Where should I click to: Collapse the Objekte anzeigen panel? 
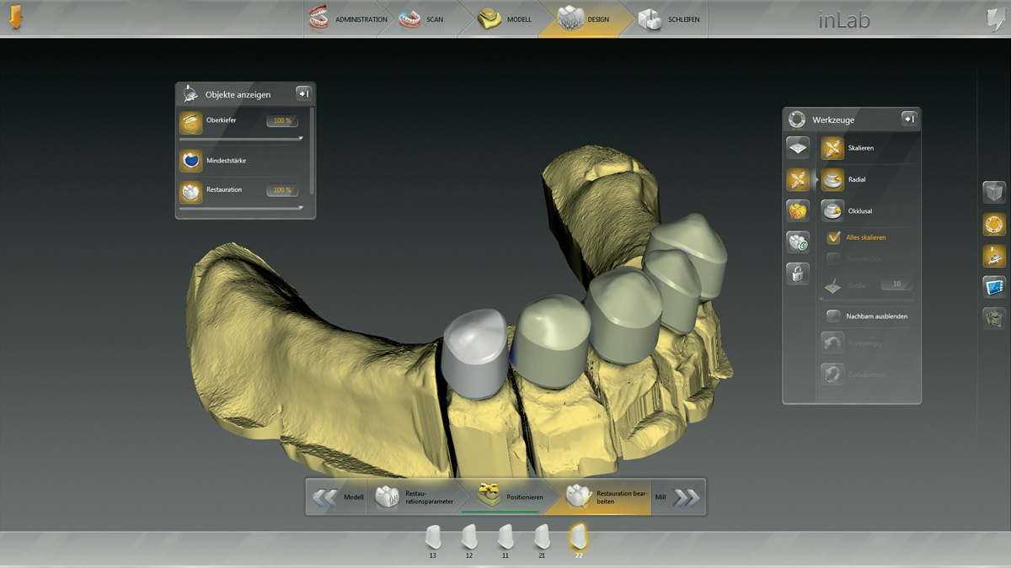(x=303, y=93)
